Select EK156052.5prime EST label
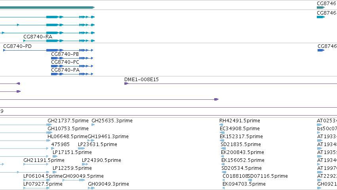The width and height of the screenshot is (337, 190). click(x=243, y=160)
